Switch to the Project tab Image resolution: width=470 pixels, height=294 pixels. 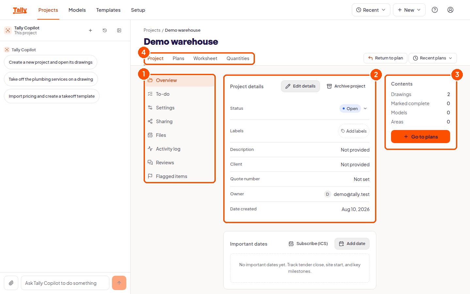[x=155, y=58]
